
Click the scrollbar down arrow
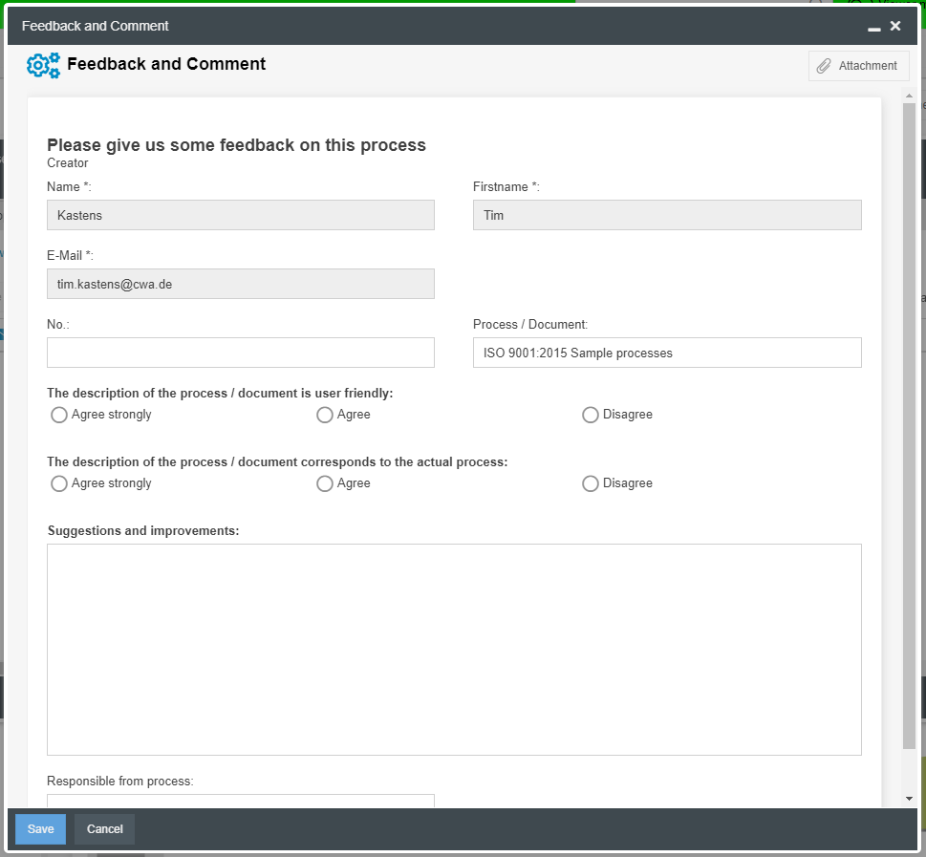(x=909, y=799)
